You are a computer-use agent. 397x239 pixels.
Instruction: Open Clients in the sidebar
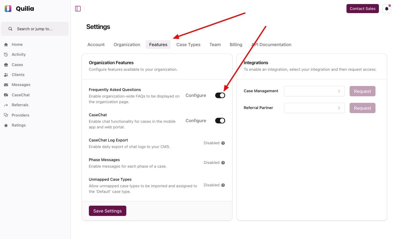click(18, 75)
